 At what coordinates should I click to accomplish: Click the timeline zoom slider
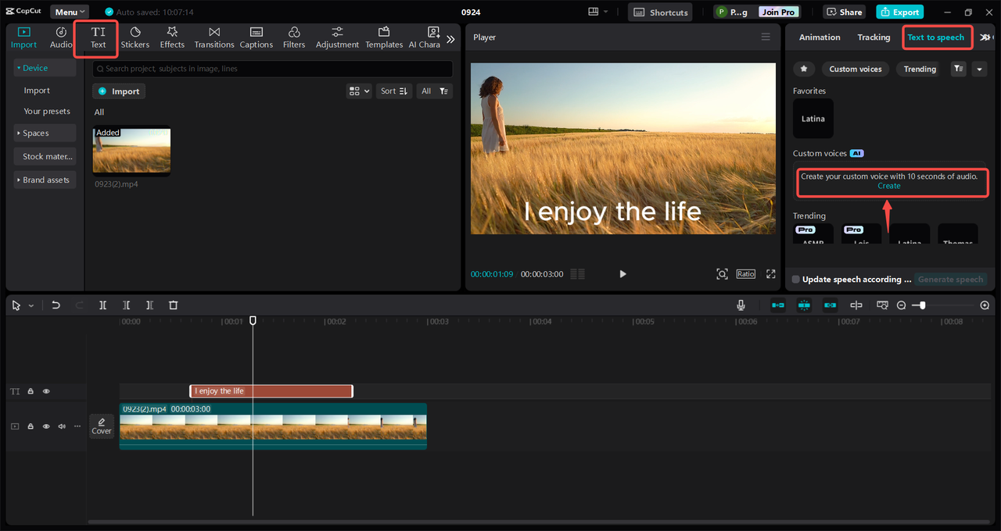(923, 305)
